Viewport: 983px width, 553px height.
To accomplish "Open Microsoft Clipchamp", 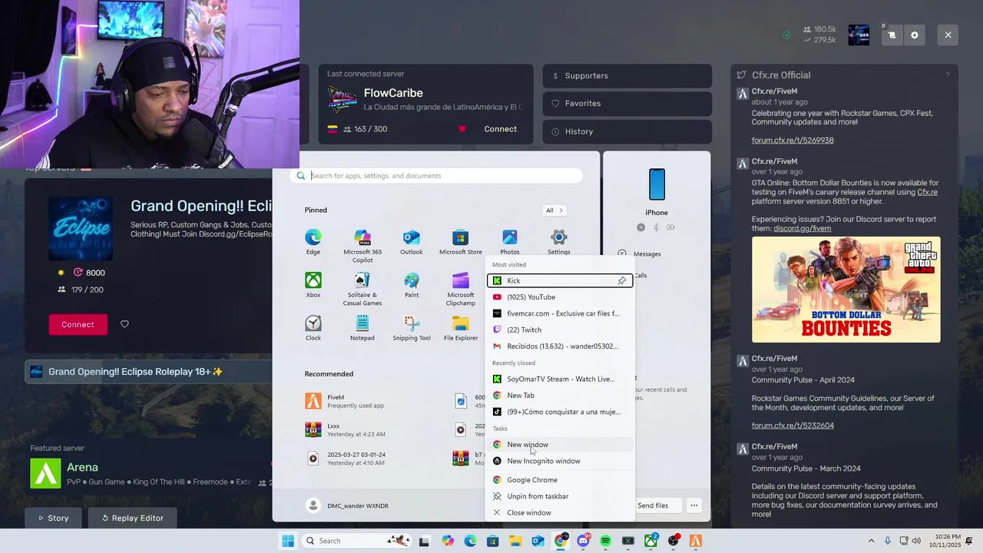I will (461, 289).
